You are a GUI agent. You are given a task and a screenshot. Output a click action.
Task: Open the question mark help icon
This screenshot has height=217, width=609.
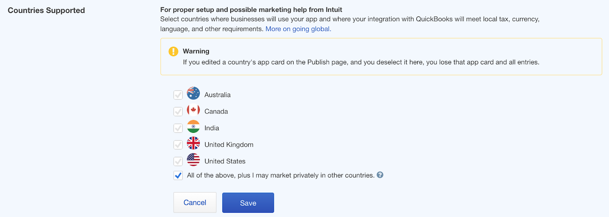point(380,175)
